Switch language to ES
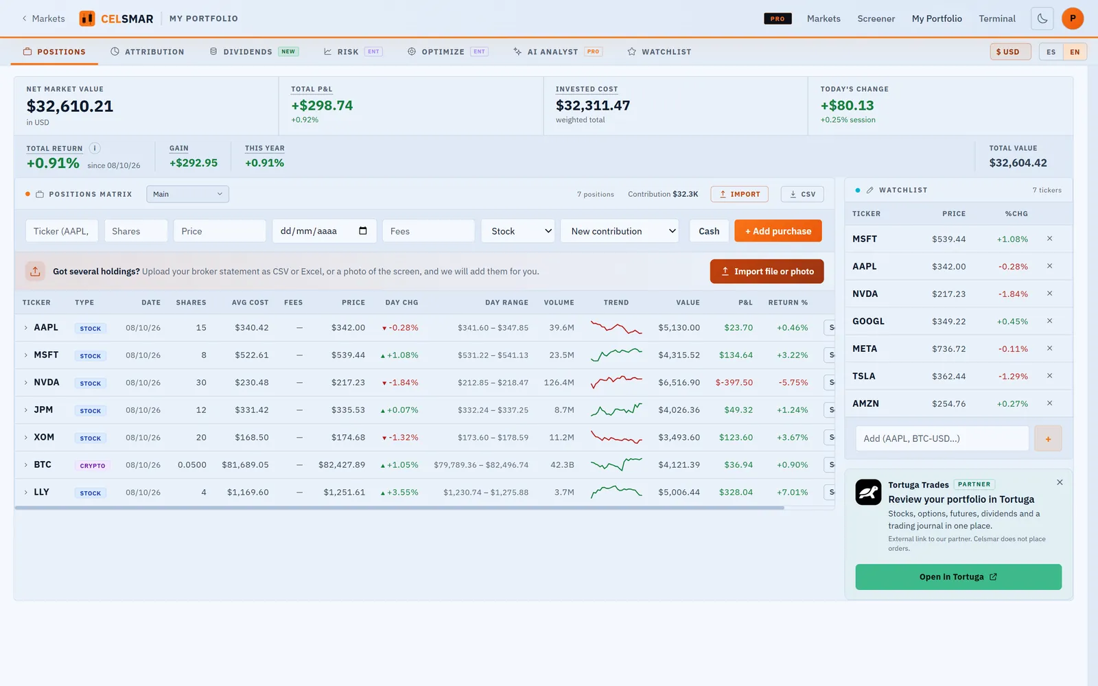The image size is (1098, 686). [1051, 51]
